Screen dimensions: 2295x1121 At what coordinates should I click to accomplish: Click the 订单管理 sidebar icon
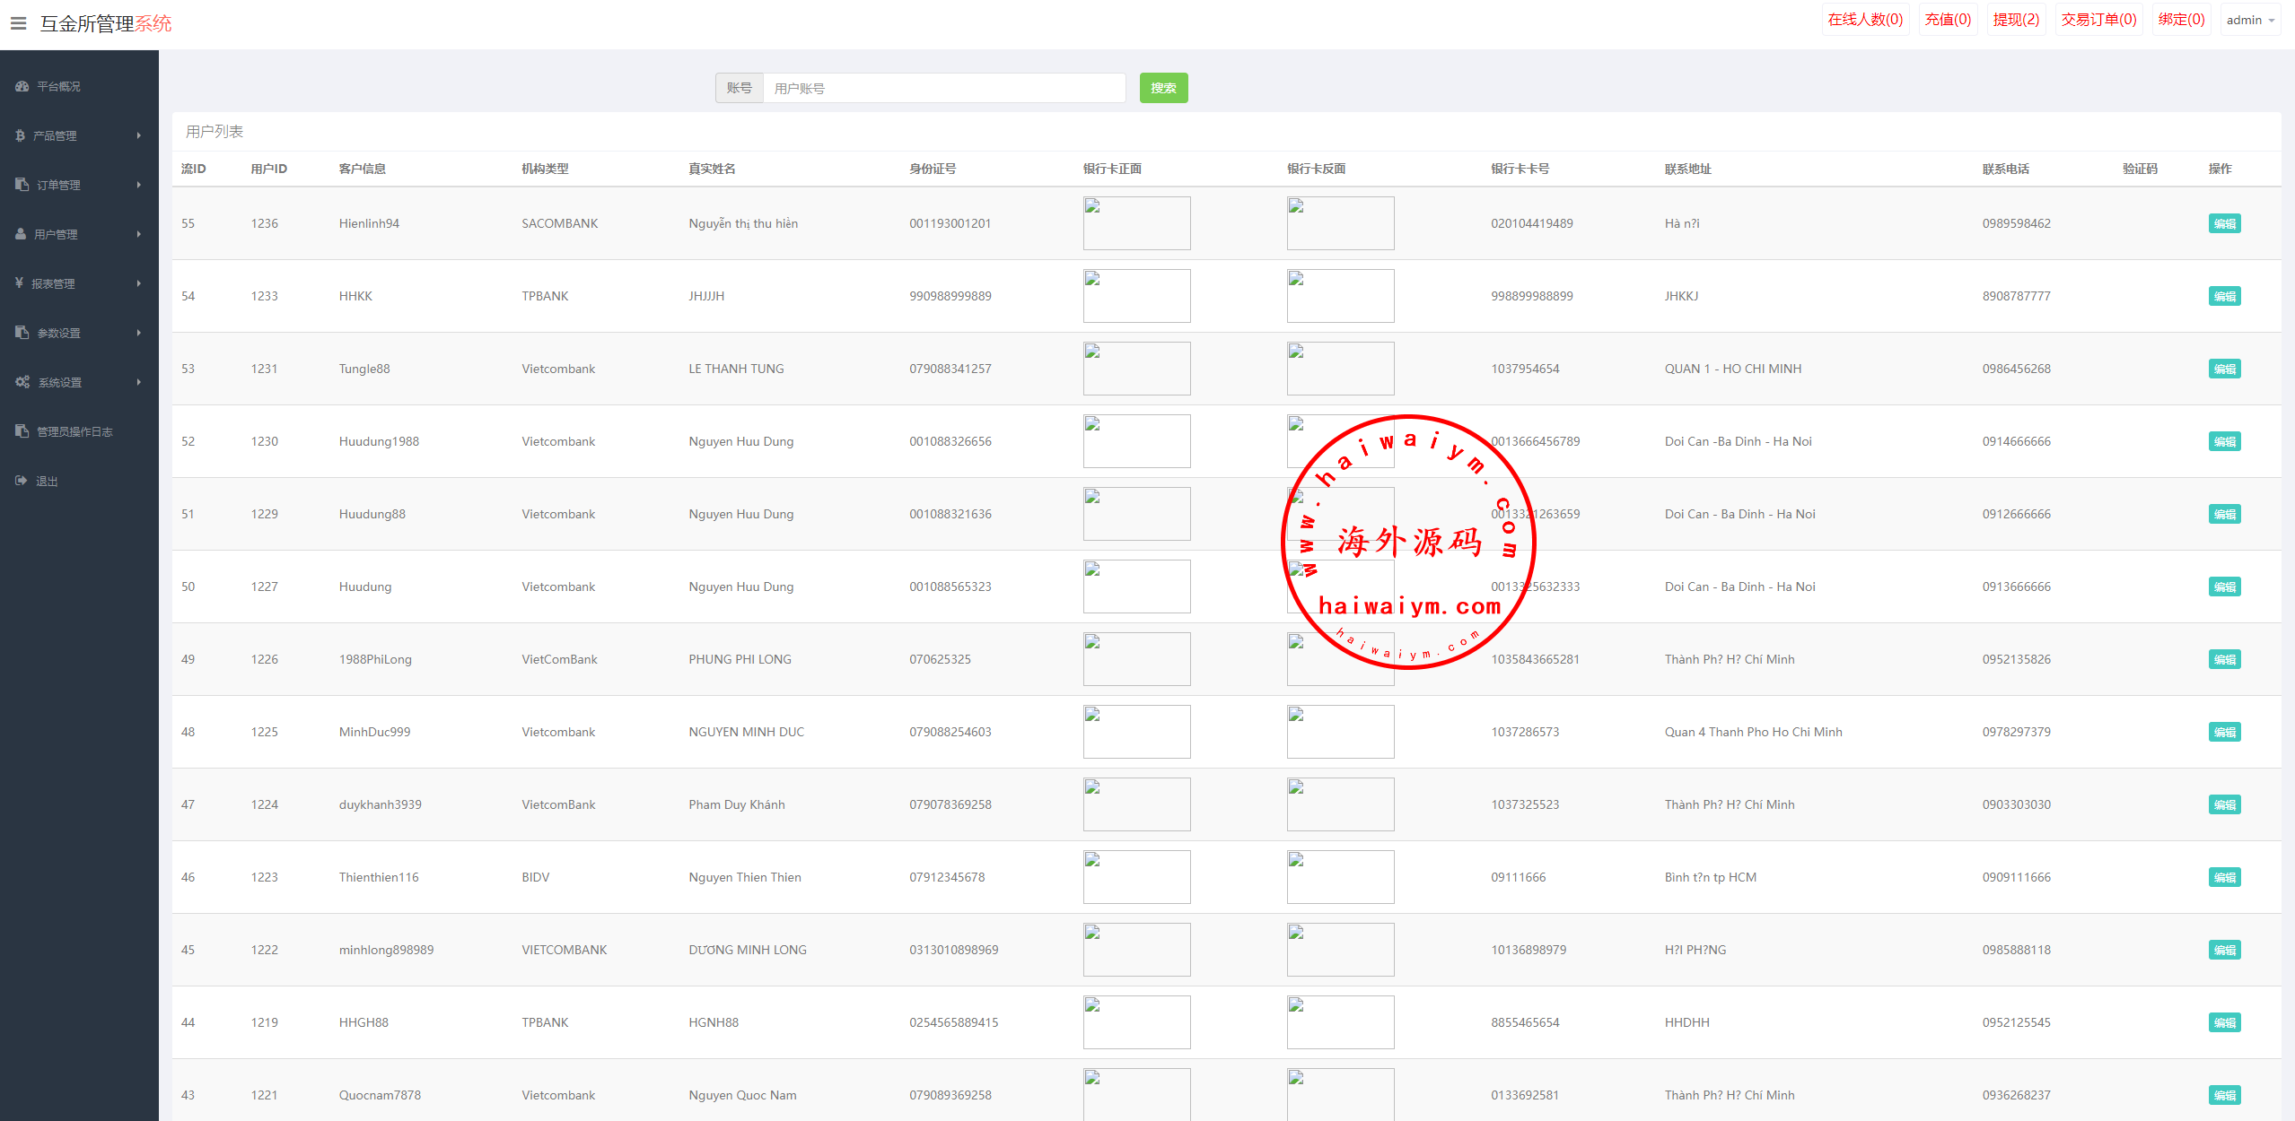[x=22, y=185]
